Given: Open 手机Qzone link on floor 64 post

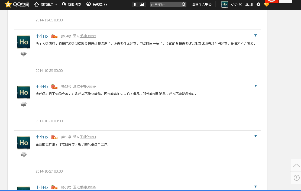Looking at the screenshot, I should click(x=88, y=36).
